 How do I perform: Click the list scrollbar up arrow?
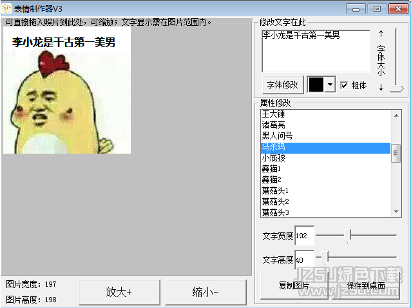pyautogui.click(x=396, y=116)
